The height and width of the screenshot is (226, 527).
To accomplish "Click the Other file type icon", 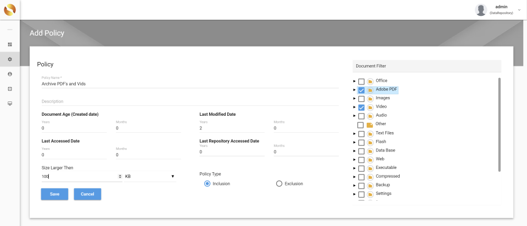I will [x=370, y=125].
